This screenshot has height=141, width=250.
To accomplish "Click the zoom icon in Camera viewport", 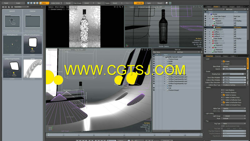I will (199, 7).
